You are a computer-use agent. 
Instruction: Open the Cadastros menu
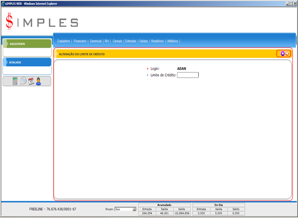pos(64,41)
